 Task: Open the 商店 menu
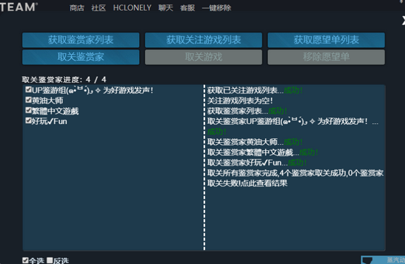[77, 8]
